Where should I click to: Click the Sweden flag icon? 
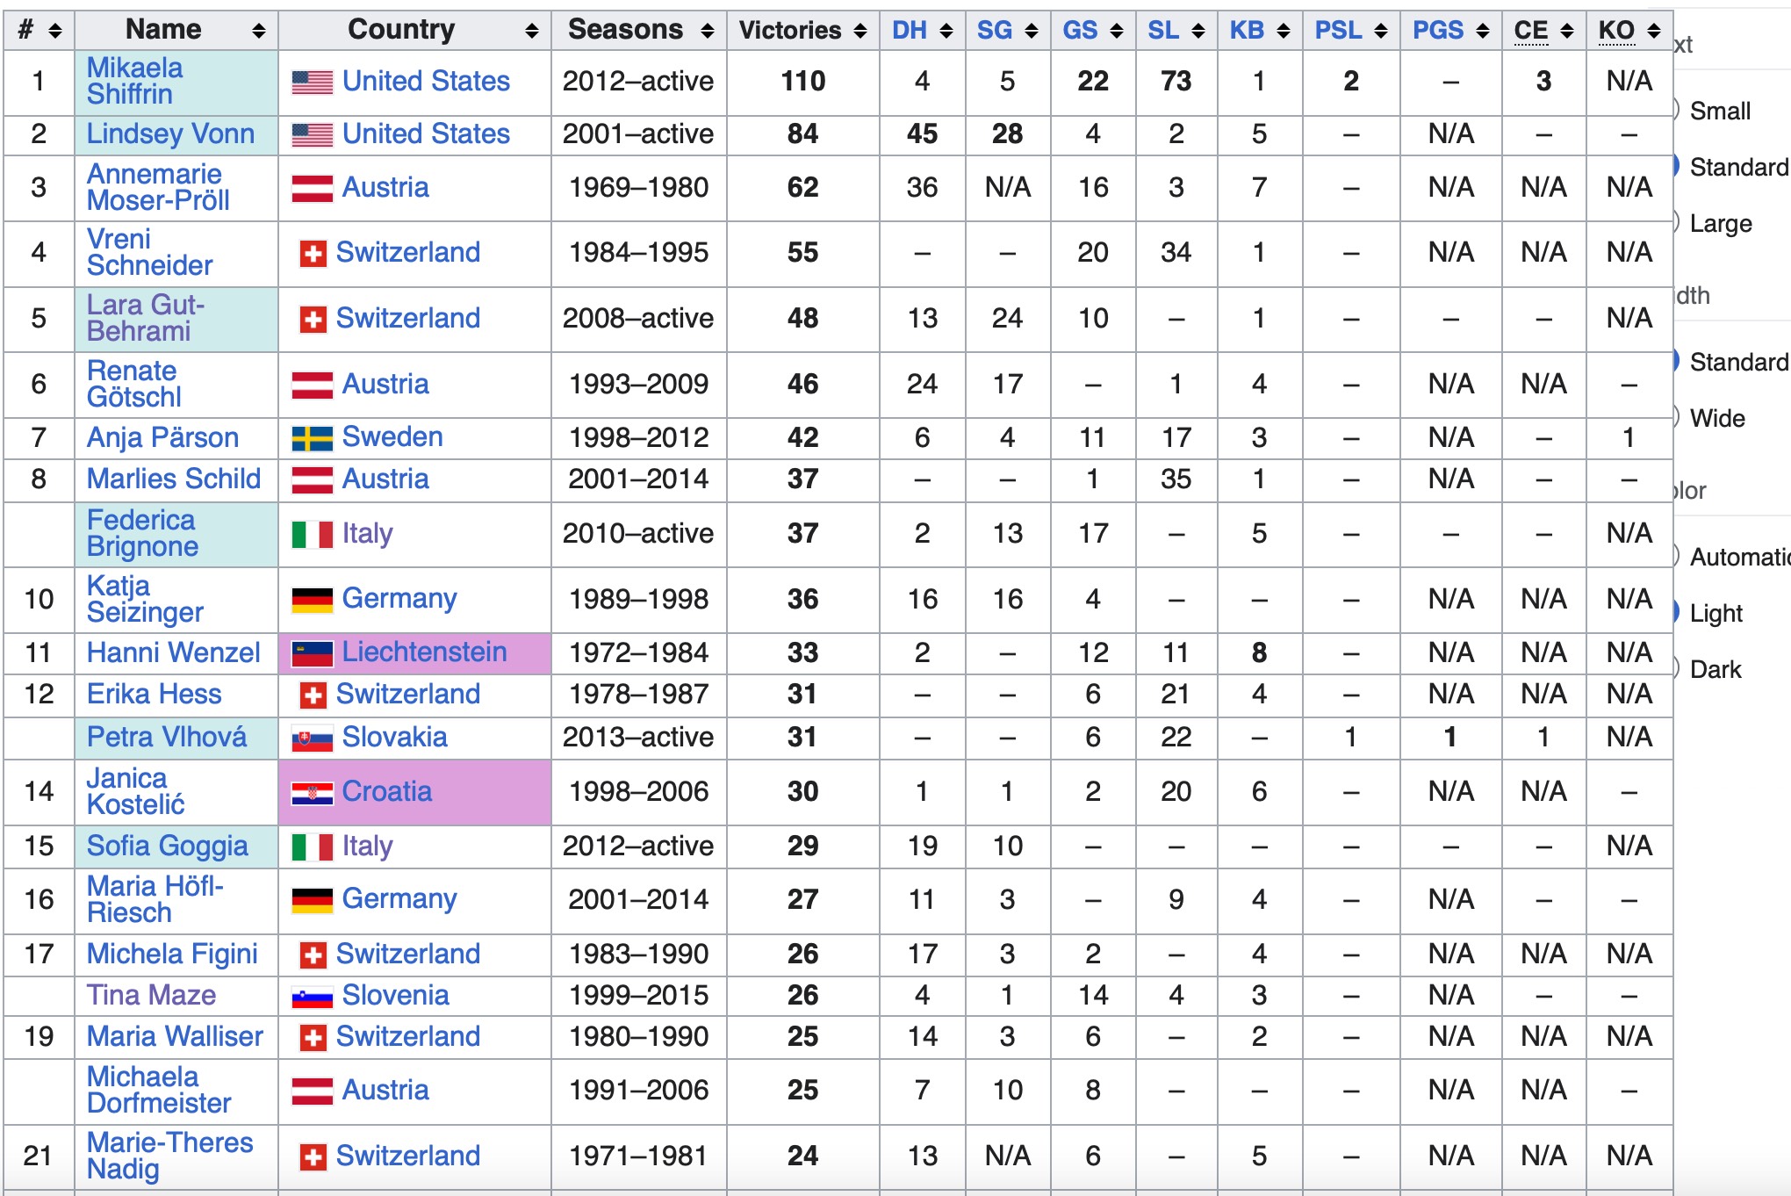pos(312,438)
